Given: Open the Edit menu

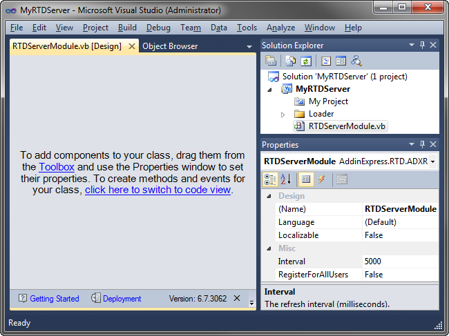Looking at the screenshot, I should (x=39, y=28).
